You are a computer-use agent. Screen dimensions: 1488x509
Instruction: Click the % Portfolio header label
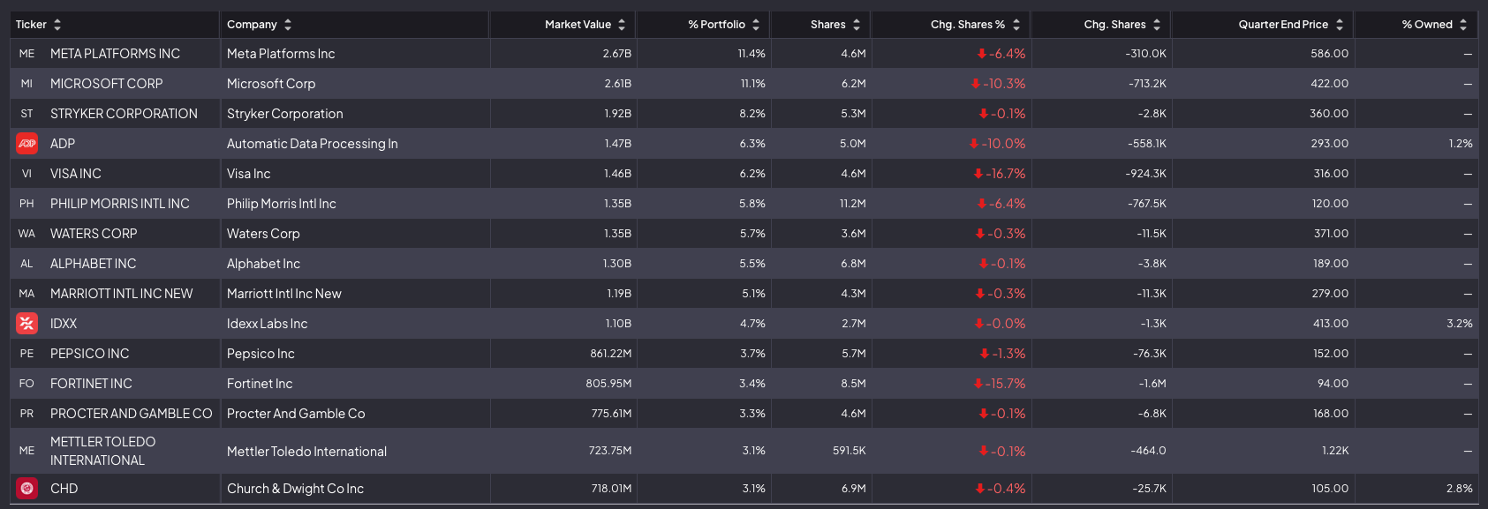[717, 25]
